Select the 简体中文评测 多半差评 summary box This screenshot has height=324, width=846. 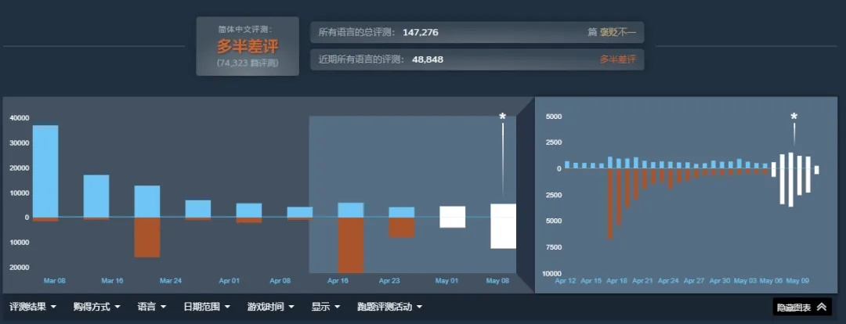[x=248, y=46]
